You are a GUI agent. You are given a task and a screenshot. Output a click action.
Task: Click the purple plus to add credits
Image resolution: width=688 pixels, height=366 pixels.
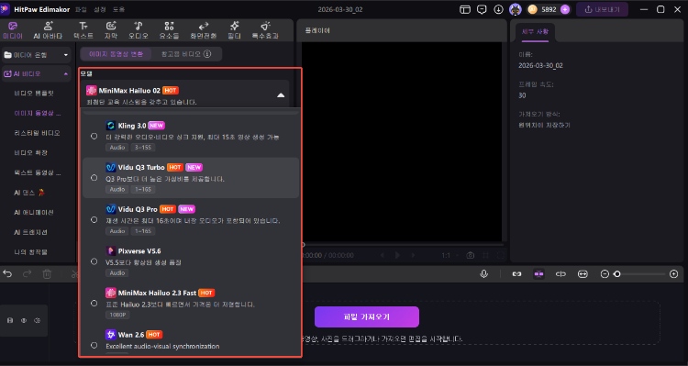click(565, 9)
